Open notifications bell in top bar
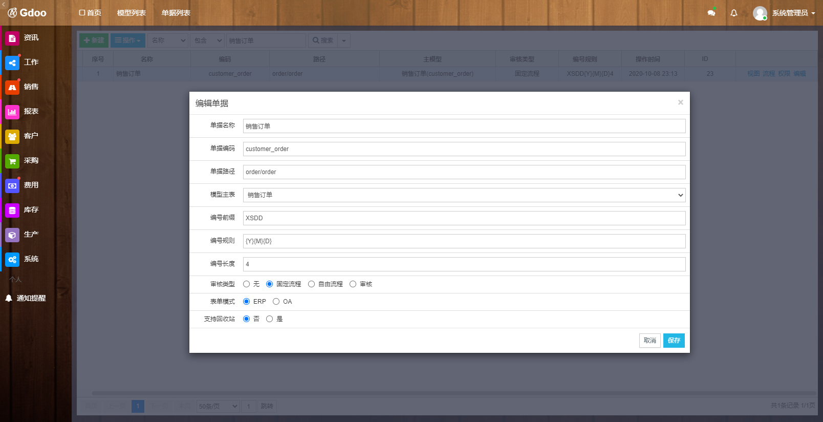The image size is (823, 422). [x=734, y=13]
